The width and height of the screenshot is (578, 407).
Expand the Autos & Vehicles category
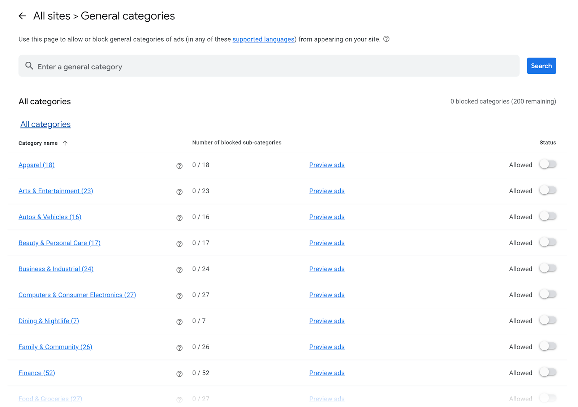click(x=50, y=217)
